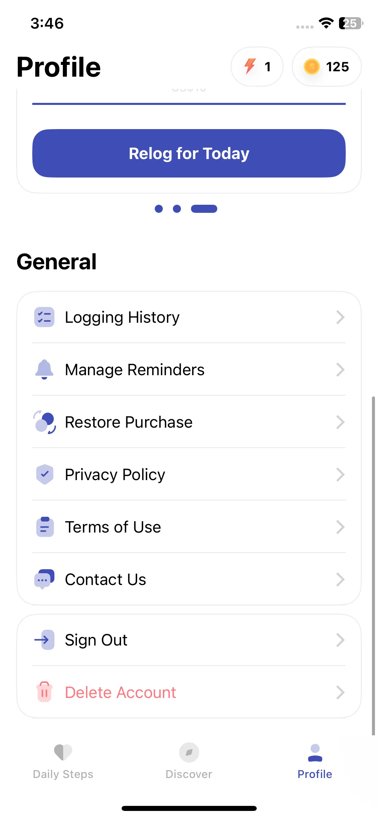The image size is (378, 819).
Task: Tap the Terms of Use clipboard icon
Action: [x=45, y=527]
